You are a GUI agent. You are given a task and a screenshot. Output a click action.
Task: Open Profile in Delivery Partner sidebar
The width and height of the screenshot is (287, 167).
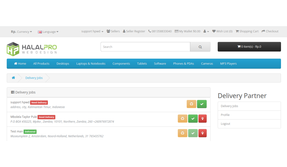[x=225, y=115]
